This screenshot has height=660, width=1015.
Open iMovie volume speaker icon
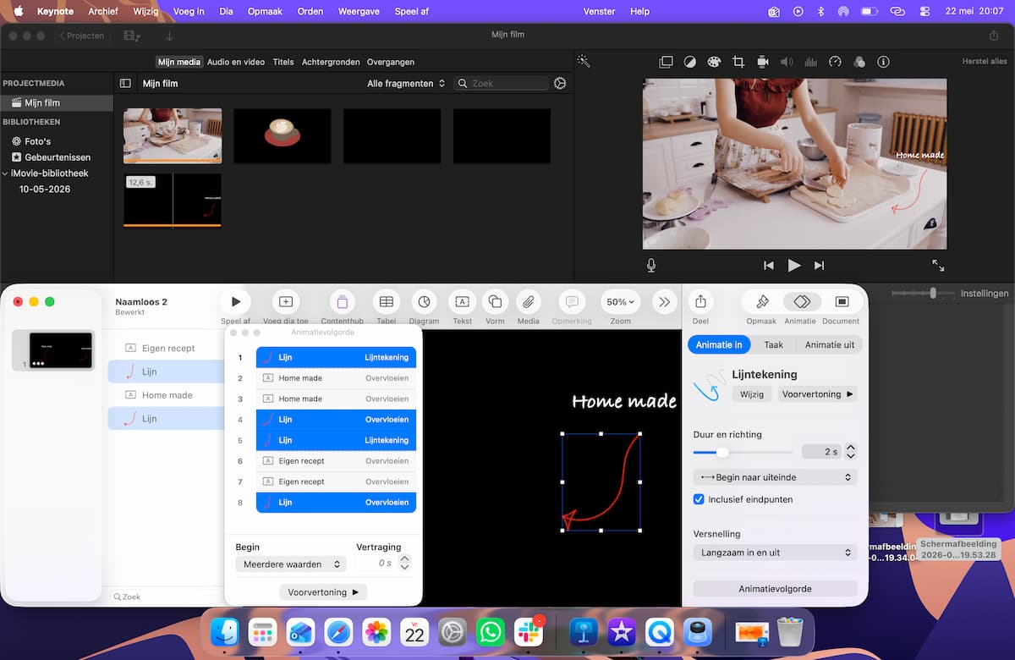(787, 62)
